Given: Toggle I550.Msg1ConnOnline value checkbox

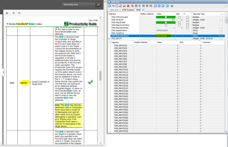Looking at the screenshot, I should click(166, 25).
